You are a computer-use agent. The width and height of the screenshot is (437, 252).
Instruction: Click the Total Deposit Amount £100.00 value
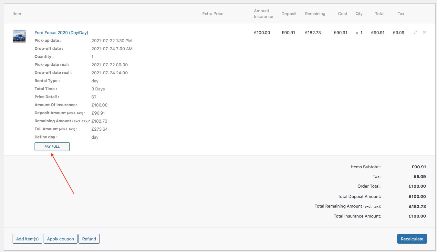[x=417, y=196]
